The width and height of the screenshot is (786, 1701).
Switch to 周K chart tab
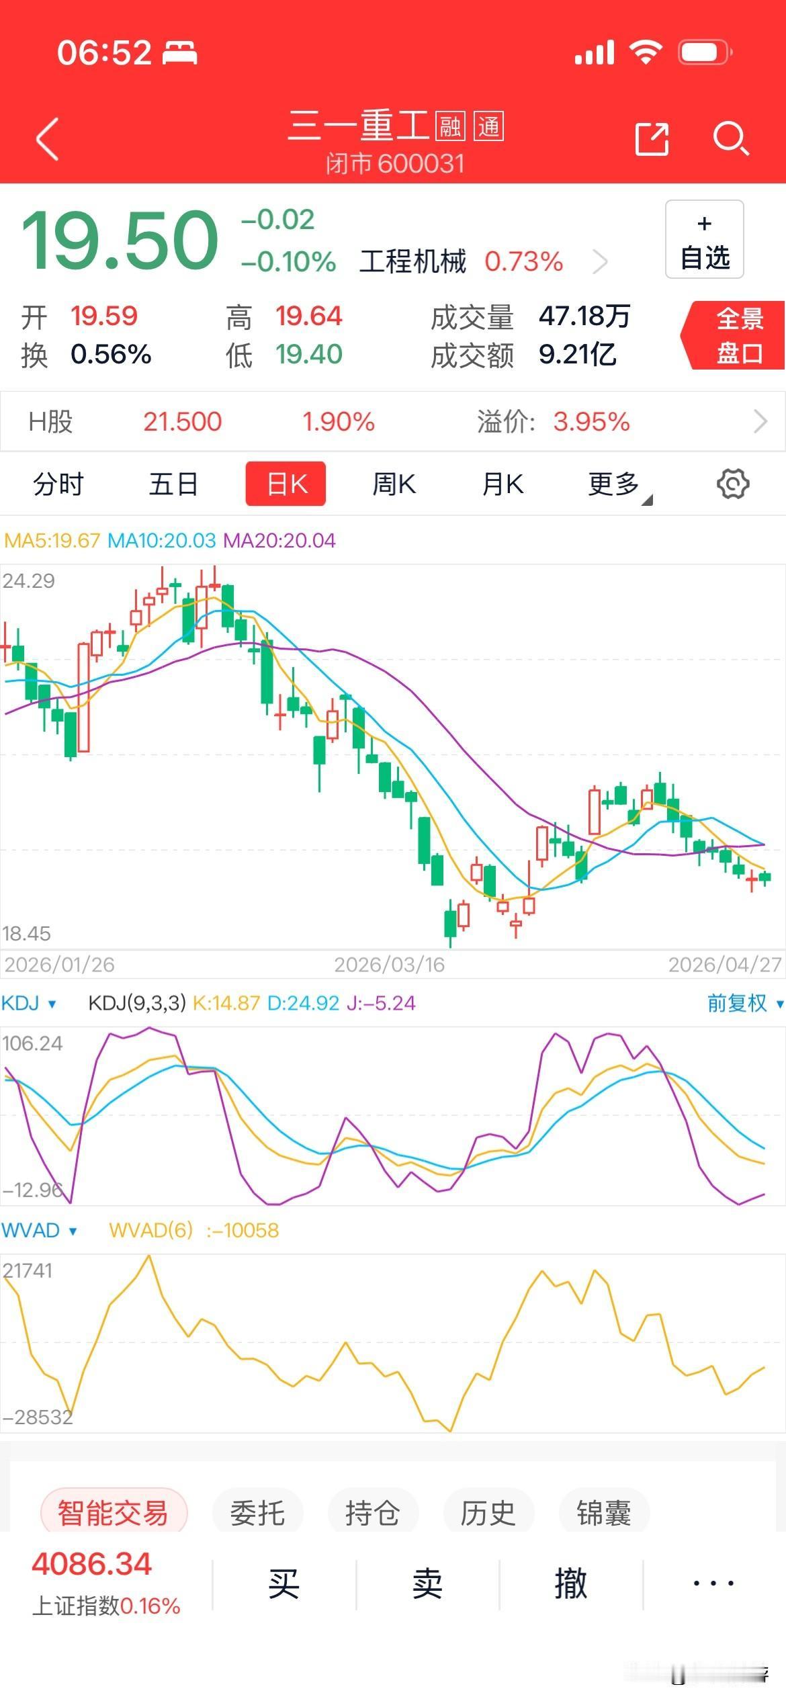pyautogui.click(x=394, y=484)
